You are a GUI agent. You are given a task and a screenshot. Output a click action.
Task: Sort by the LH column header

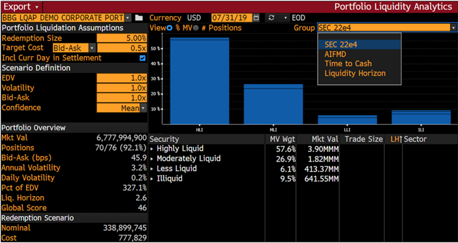[393, 139]
